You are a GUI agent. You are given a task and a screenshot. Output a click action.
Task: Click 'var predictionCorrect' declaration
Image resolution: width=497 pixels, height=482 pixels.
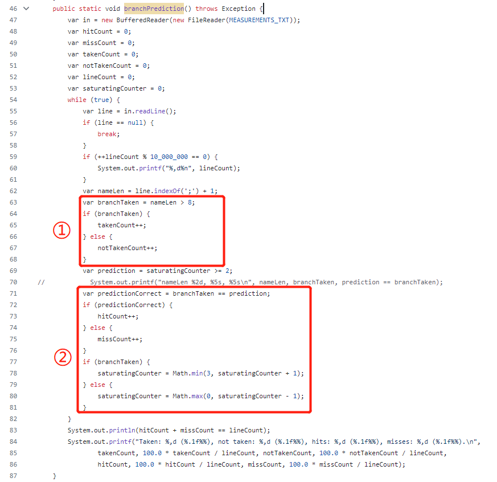coord(176,293)
